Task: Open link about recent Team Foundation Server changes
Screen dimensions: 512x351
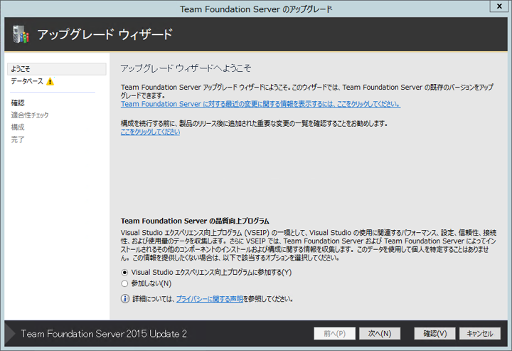Action: point(260,104)
